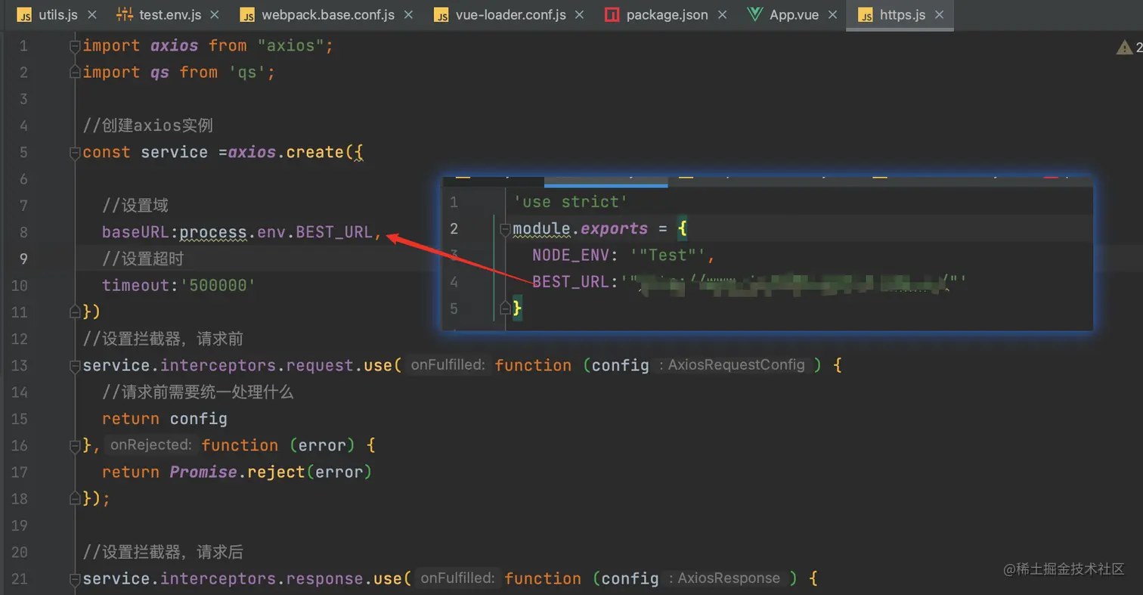Viewport: 1143px width, 595px height.
Task: Click 'qs' string in the second import
Action: tap(247, 72)
